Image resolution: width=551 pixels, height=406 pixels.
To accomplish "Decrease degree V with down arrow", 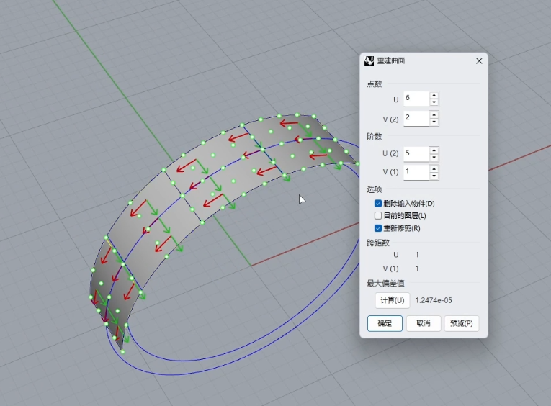I will [x=434, y=176].
